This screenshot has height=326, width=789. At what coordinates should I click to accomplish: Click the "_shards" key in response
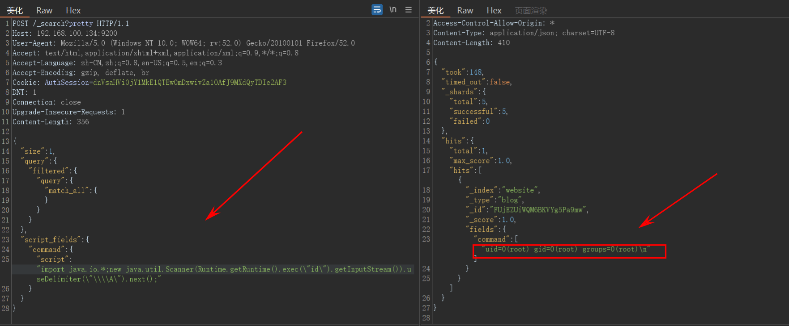click(x=460, y=92)
